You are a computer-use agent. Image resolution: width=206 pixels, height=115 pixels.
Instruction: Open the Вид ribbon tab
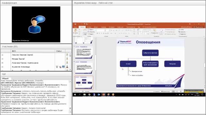(139, 27)
